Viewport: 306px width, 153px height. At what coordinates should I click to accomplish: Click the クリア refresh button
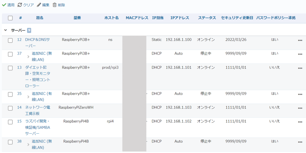coord(25,5)
